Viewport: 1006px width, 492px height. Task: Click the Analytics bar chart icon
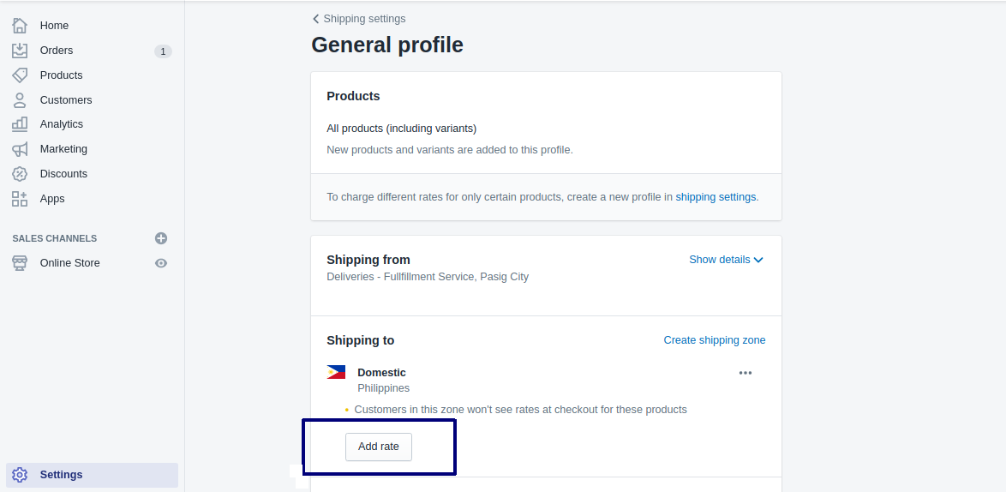(20, 123)
